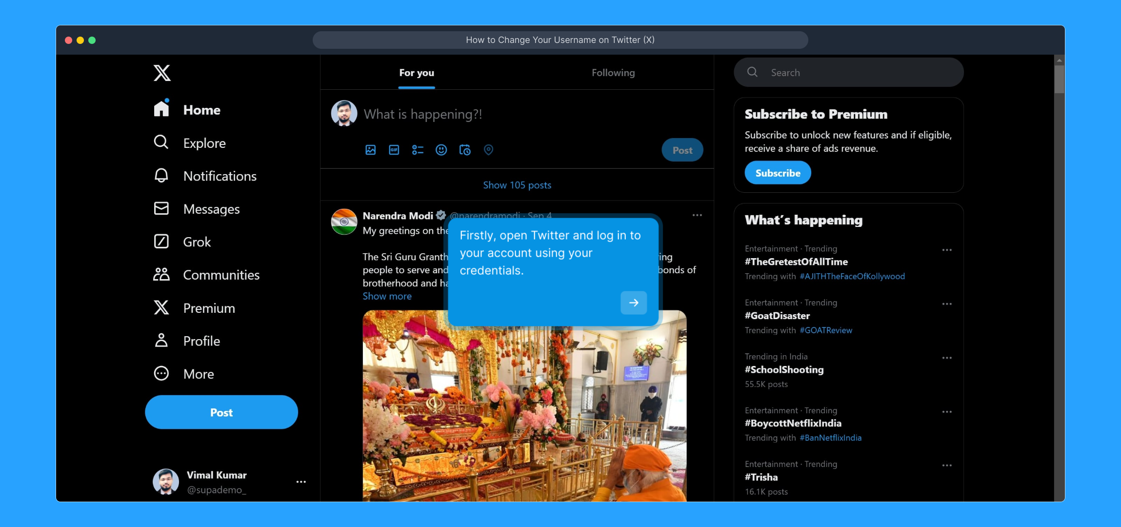Image resolution: width=1121 pixels, height=527 pixels.
Task: Add a poll using the poll icon
Action: tap(418, 150)
